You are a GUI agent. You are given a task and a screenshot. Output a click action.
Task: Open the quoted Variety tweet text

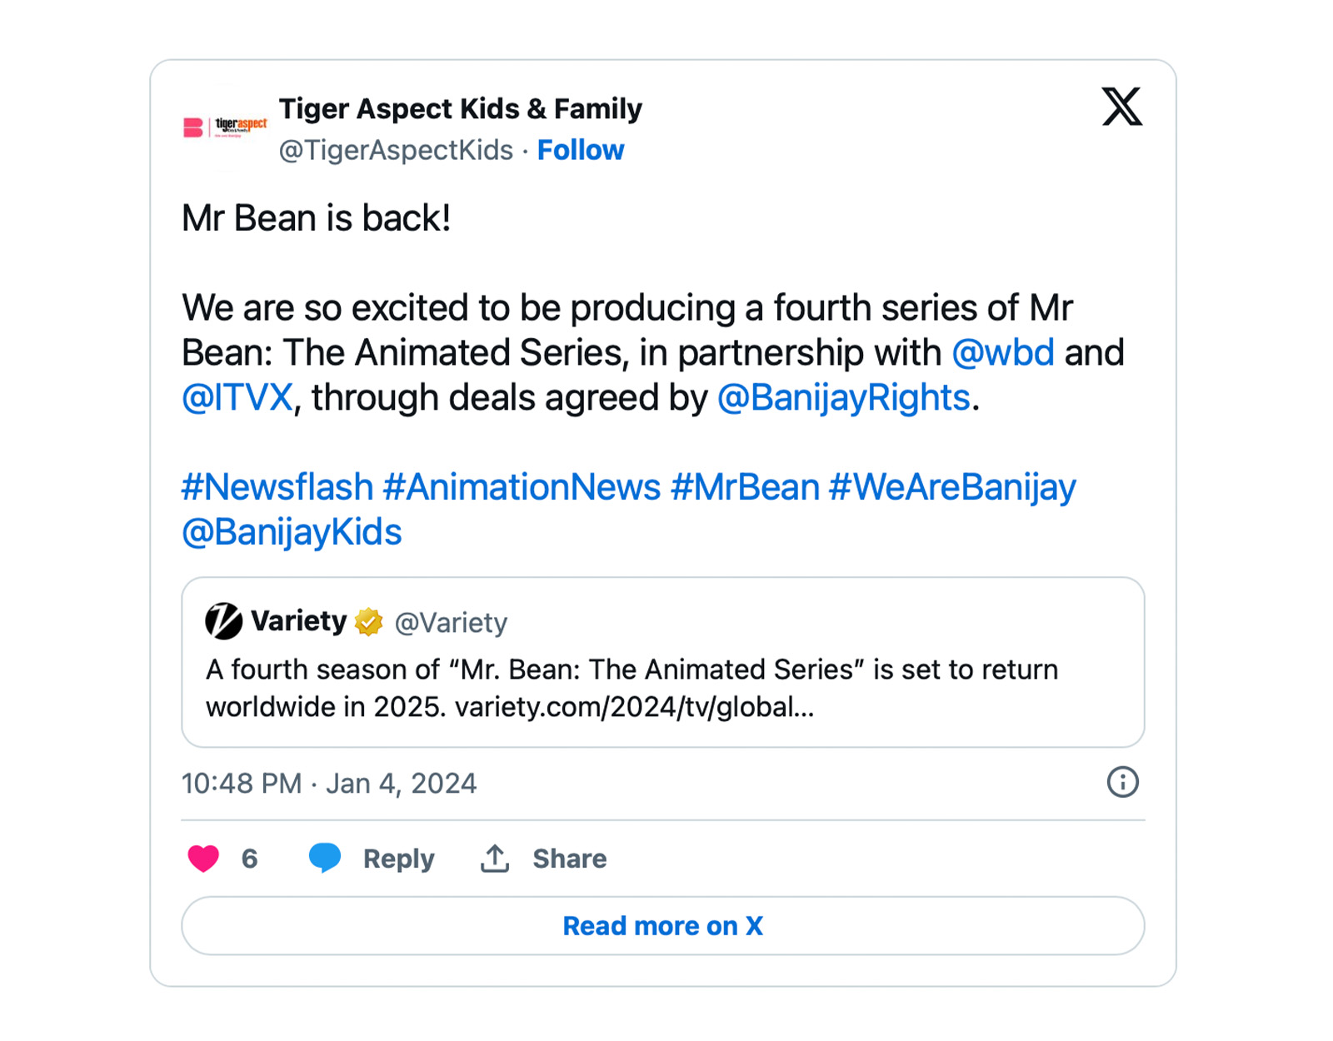pos(632,688)
